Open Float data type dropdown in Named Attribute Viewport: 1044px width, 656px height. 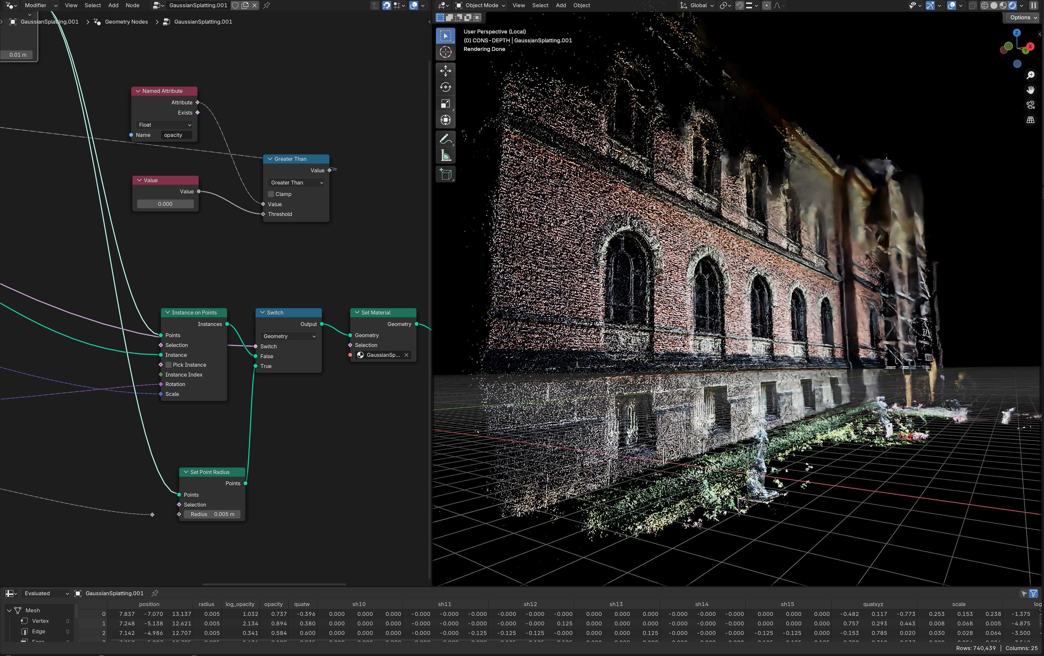[x=164, y=125]
